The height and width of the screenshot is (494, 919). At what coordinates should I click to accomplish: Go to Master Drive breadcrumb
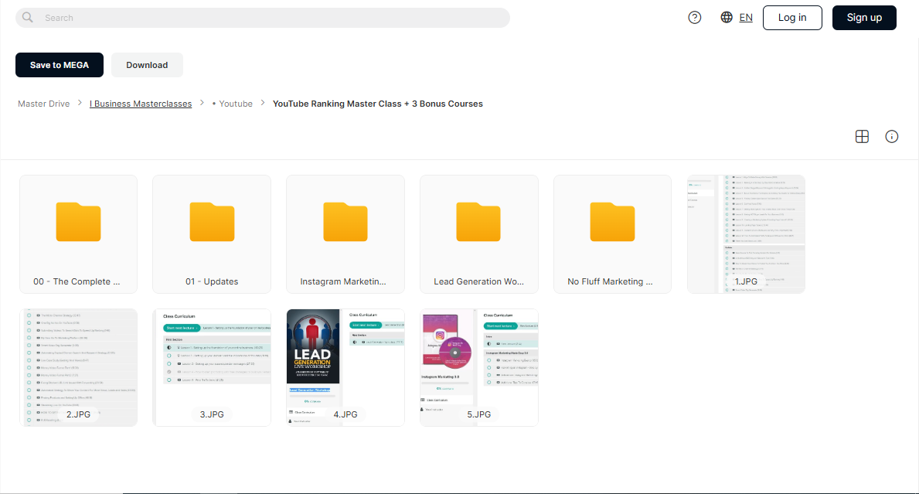point(44,104)
